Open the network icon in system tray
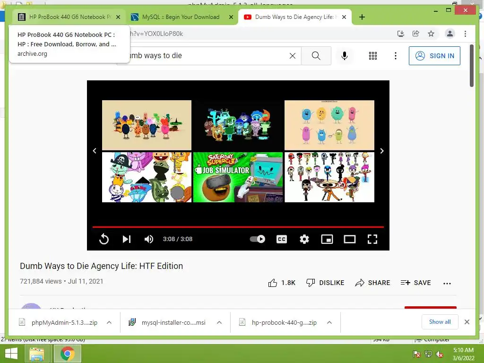Image resolution: width=484 pixels, height=363 pixels. tap(428, 354)
